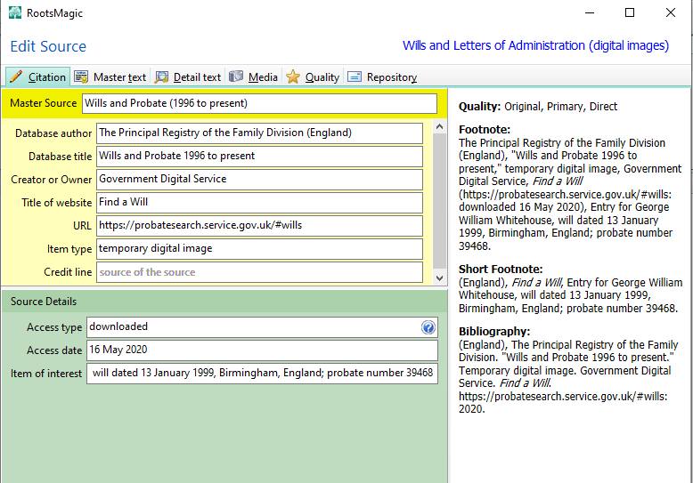Click the Footnote heading in preview
The image size is (693, 483).
click(485, 129)
